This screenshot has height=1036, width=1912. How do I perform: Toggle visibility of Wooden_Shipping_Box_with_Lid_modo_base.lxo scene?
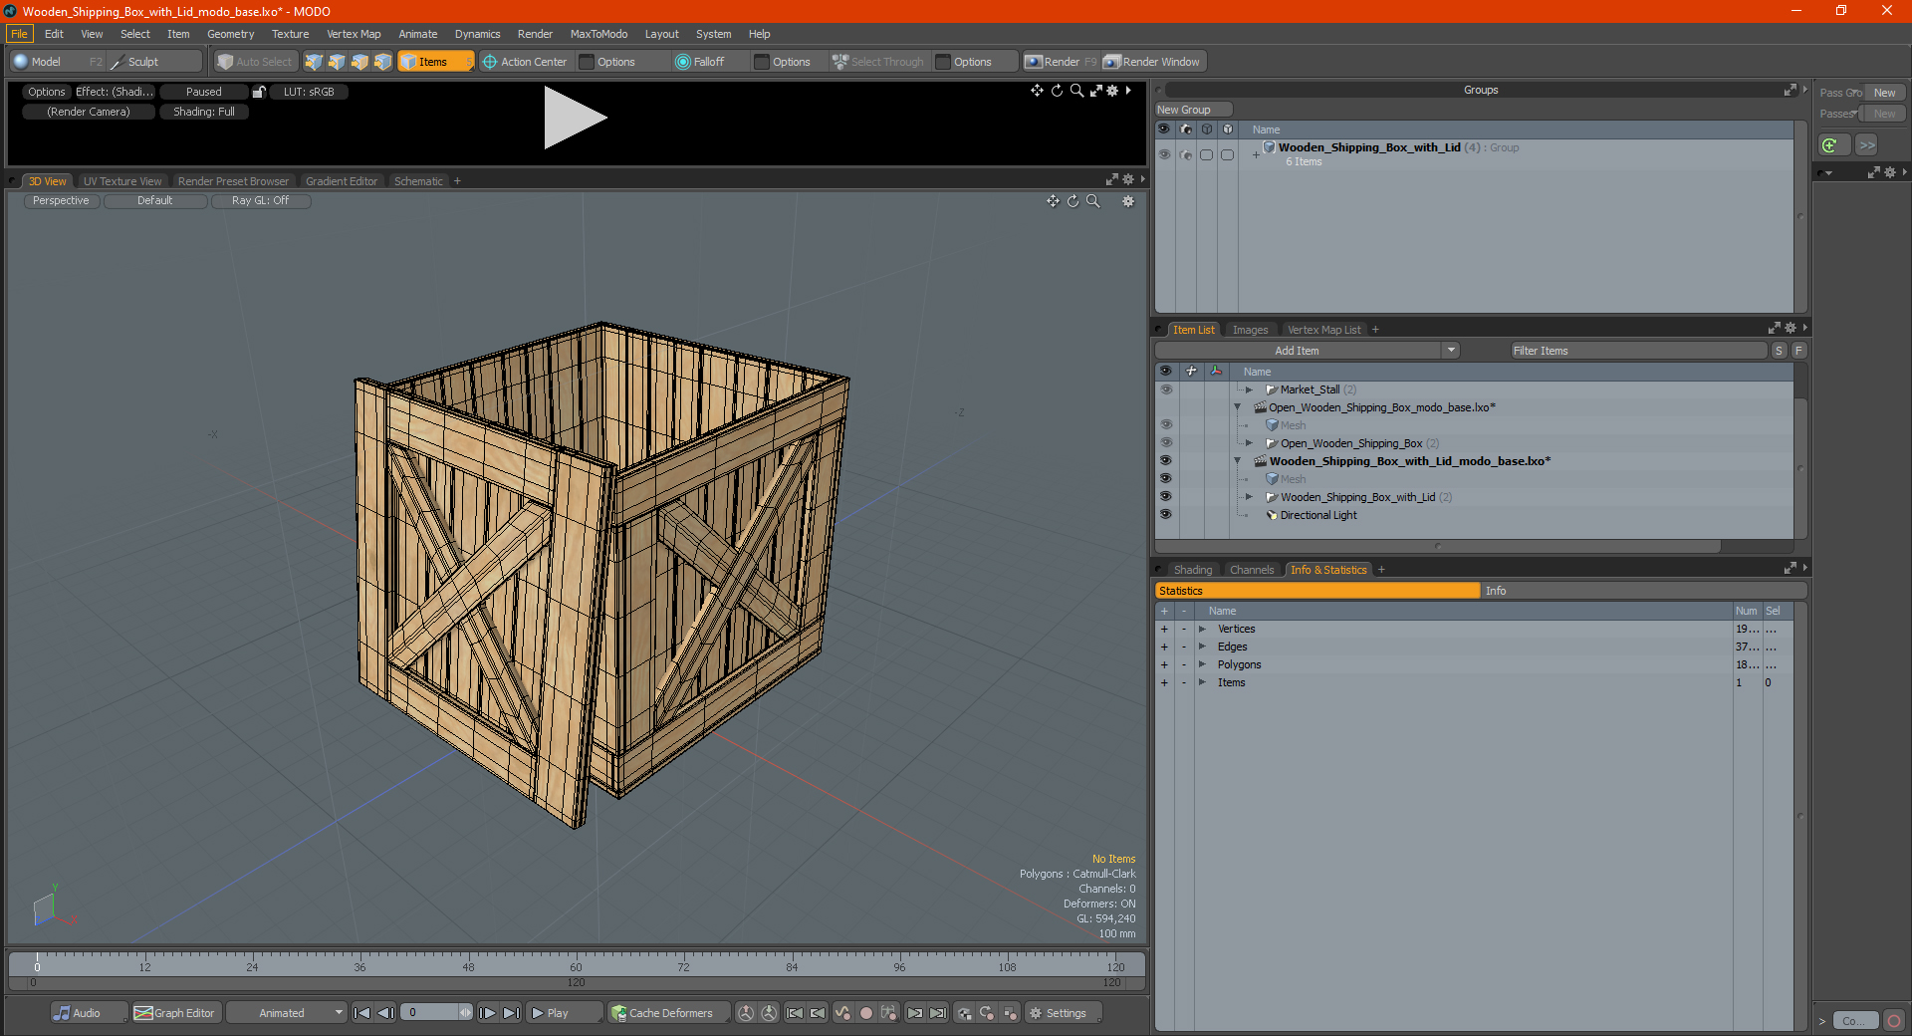tap(1166, 461)
